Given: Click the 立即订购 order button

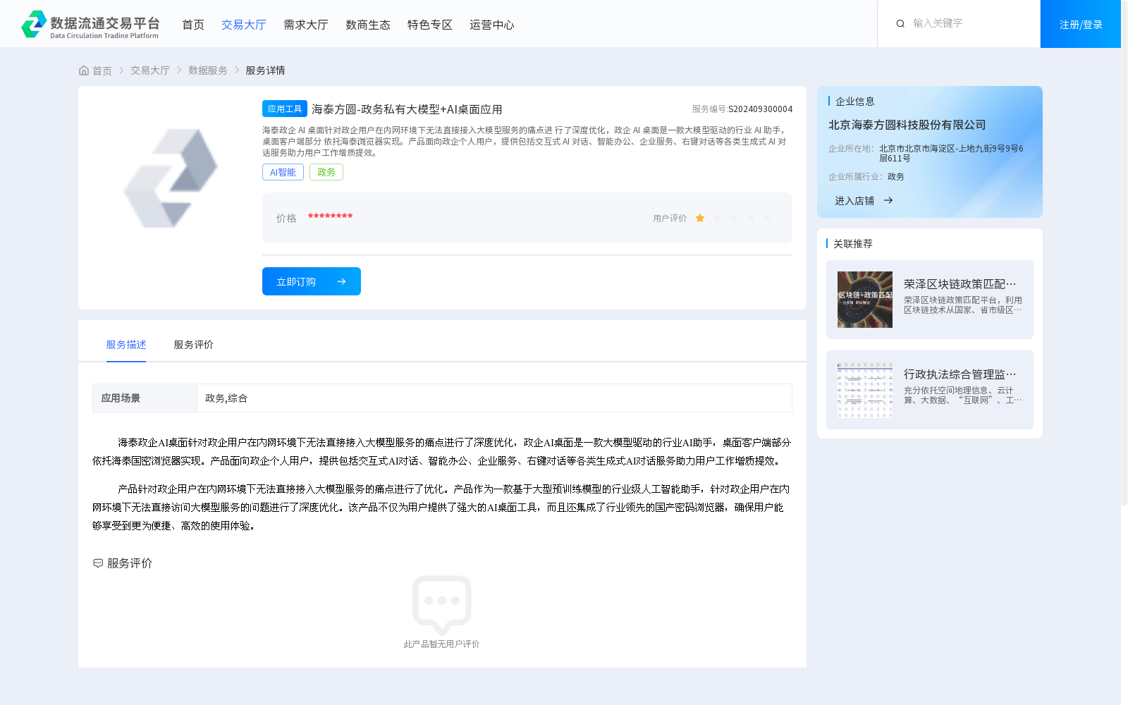Looking at the screenshot, I should (312, 281).
